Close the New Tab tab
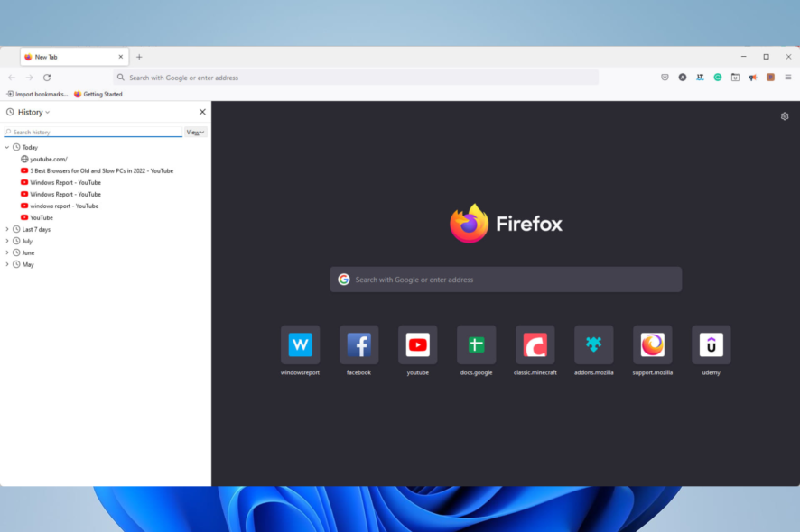 121,57
